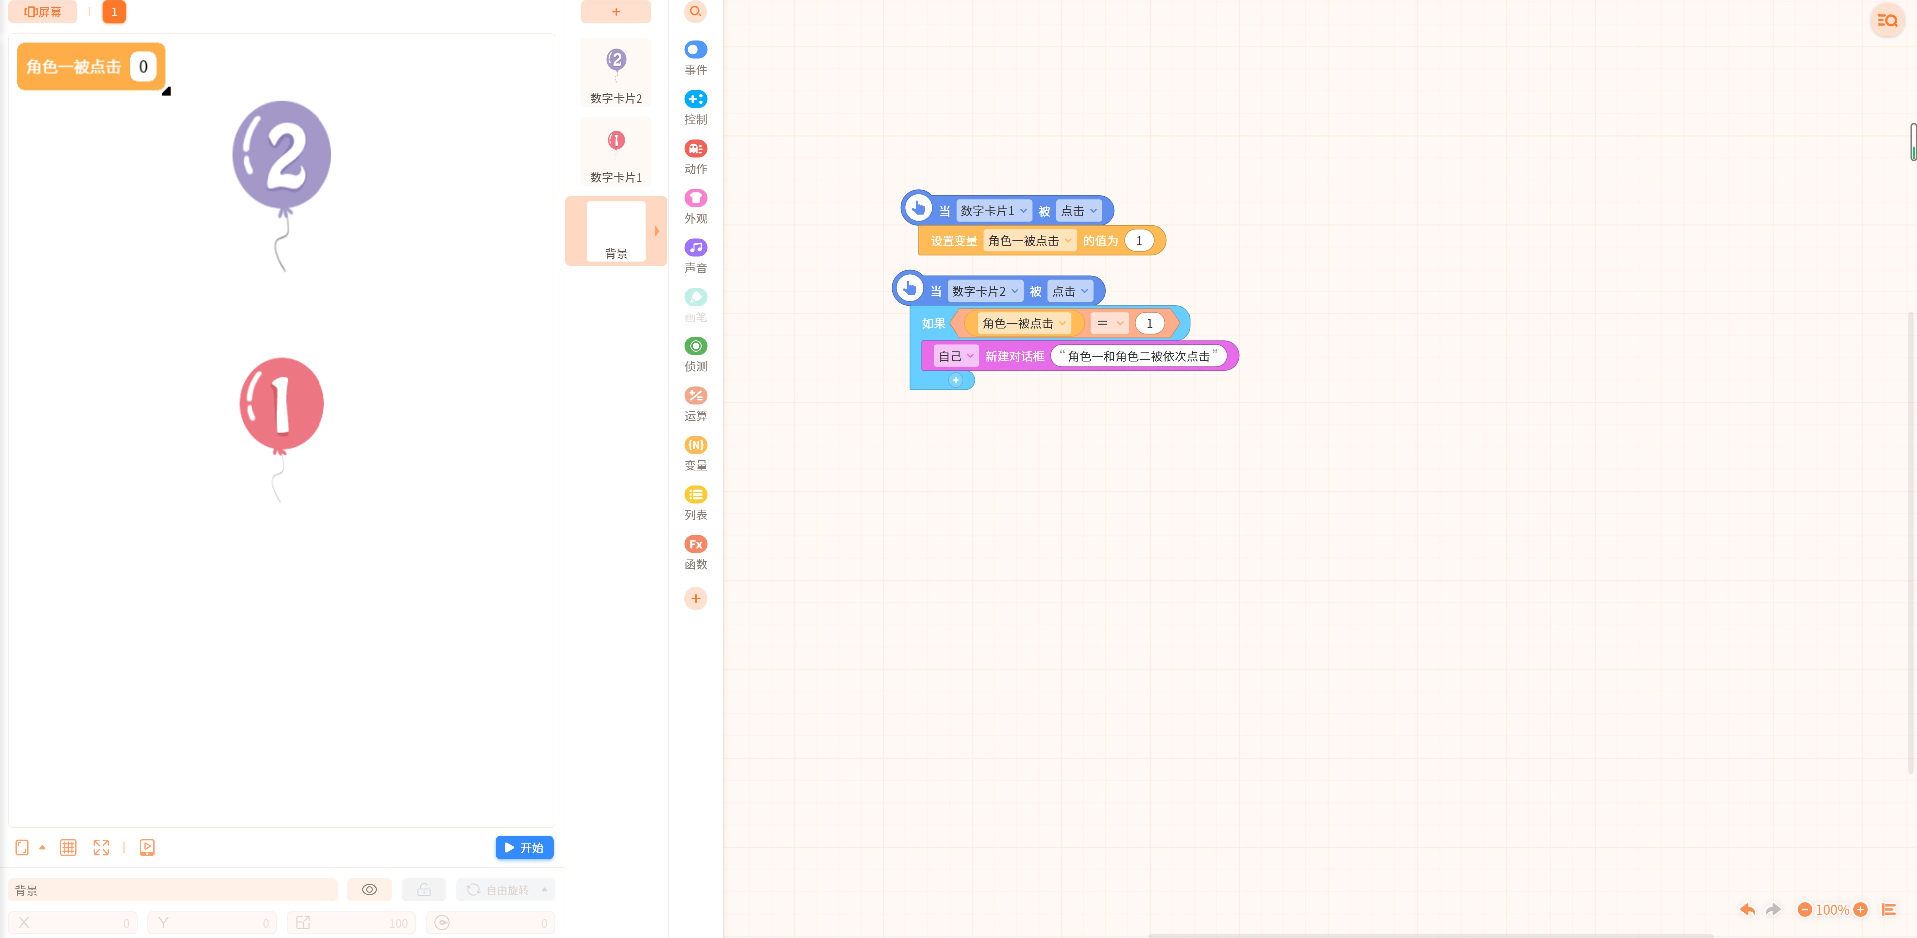Open the 自己 dropdown in dialog block
The width and height of the screenshot is (1917, 938).
(x=956, y=356)
